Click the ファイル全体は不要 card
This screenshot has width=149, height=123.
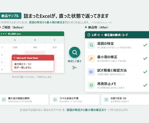(74, 100)
